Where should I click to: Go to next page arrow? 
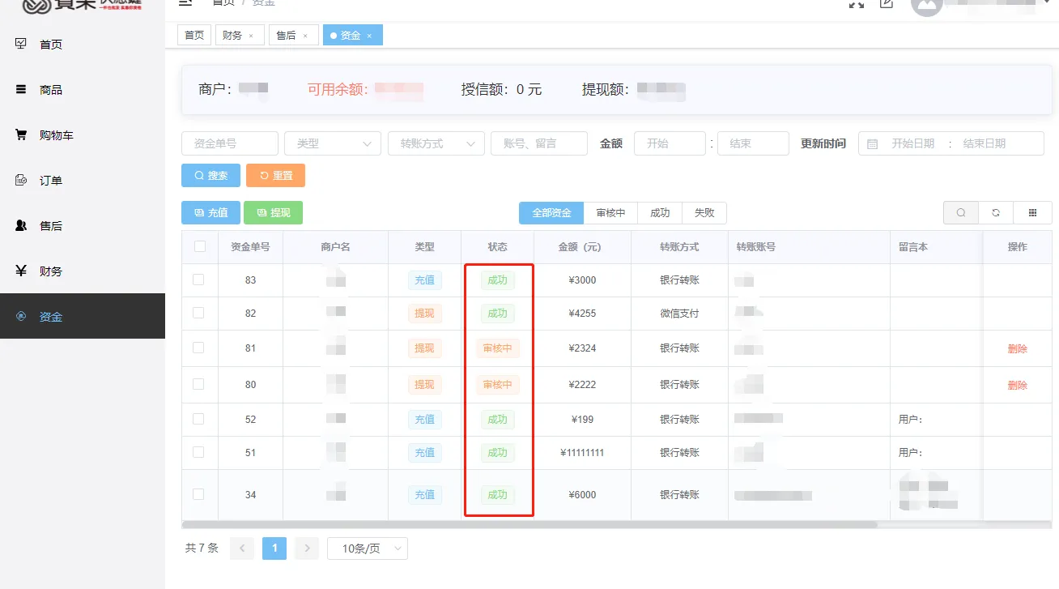(307, 548)
